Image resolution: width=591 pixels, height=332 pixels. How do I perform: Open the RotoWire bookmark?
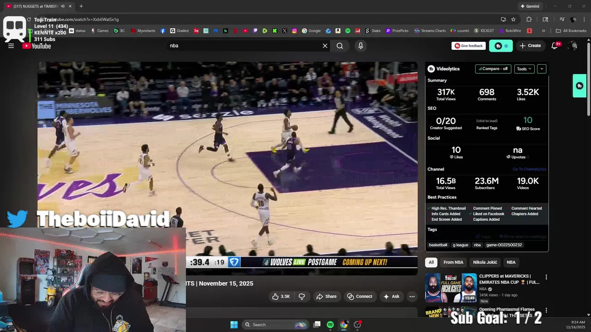pos(510,31)
